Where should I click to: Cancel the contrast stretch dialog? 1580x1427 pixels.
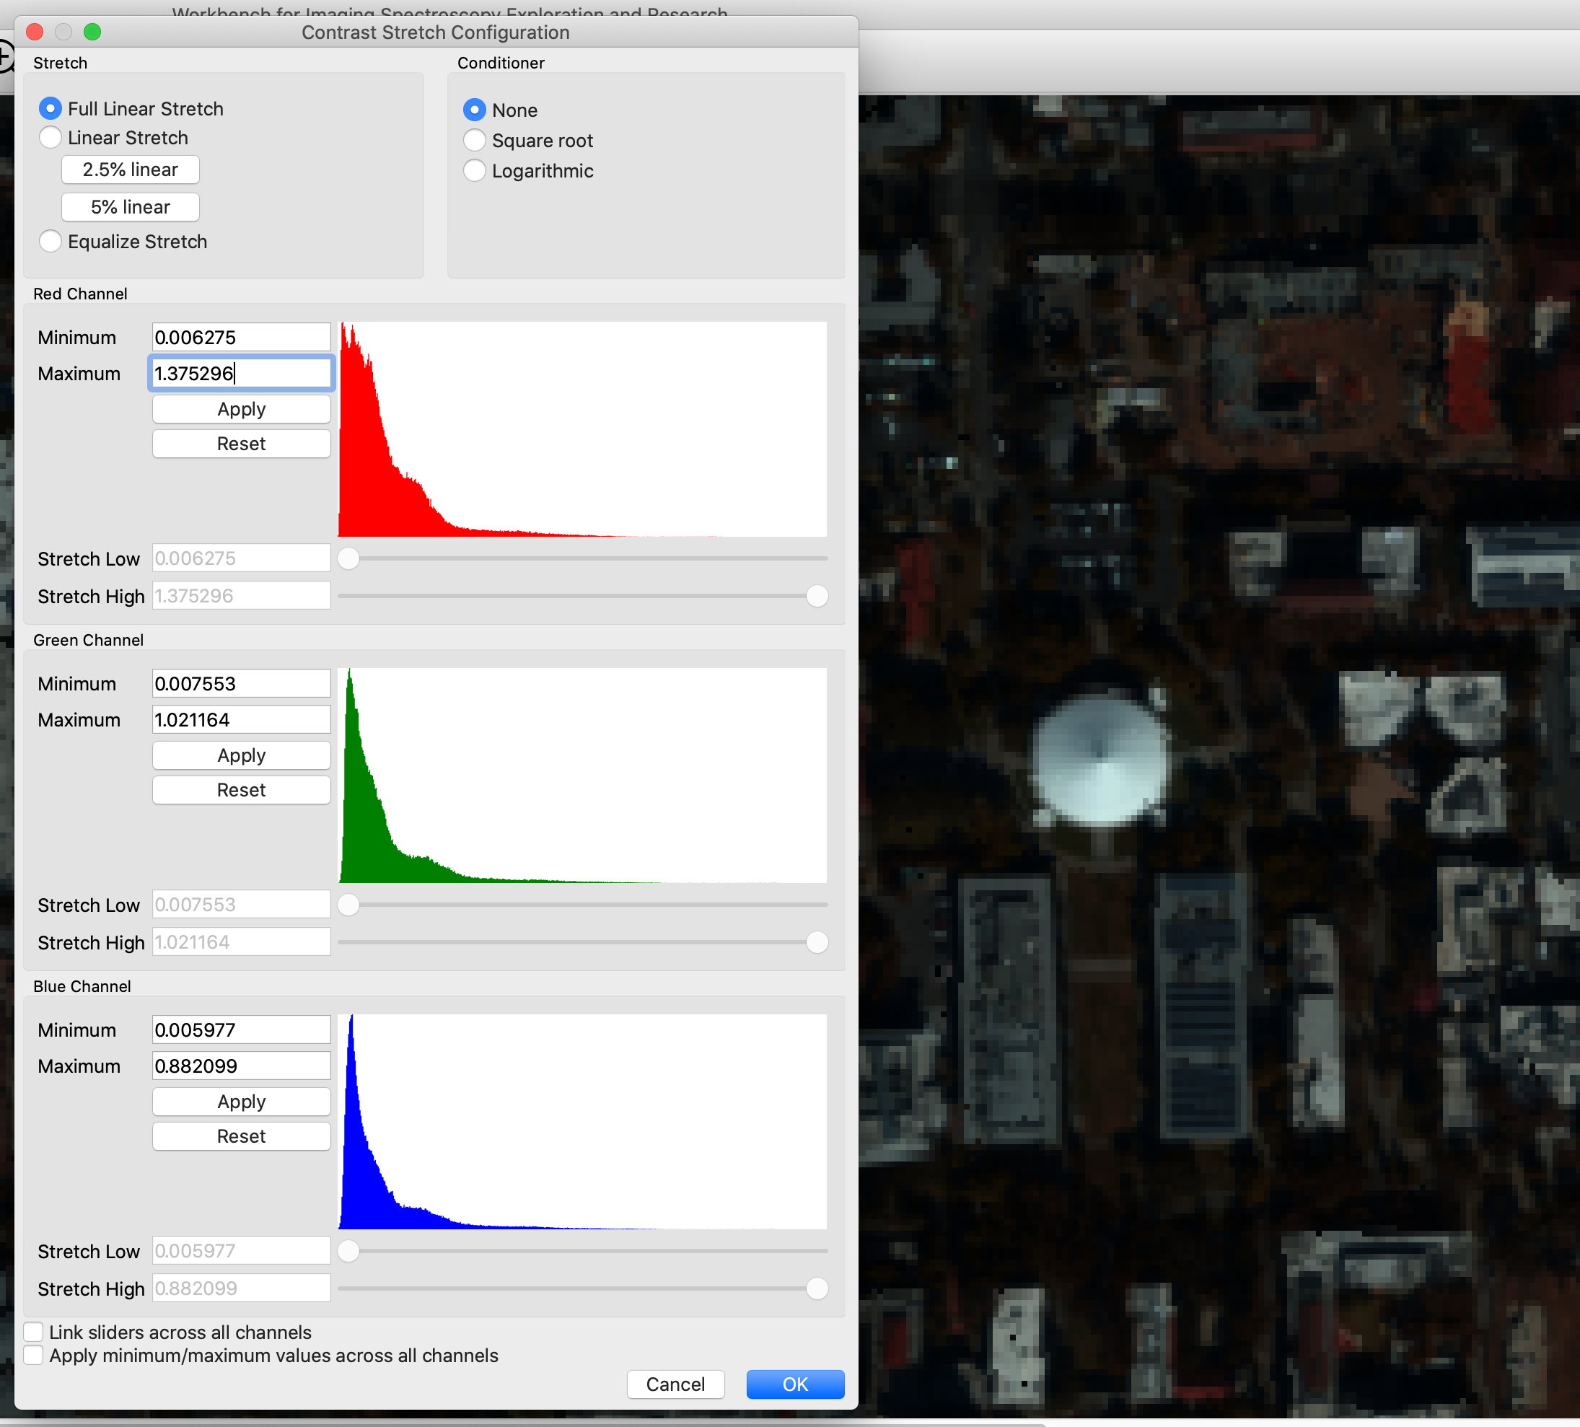675,1384
